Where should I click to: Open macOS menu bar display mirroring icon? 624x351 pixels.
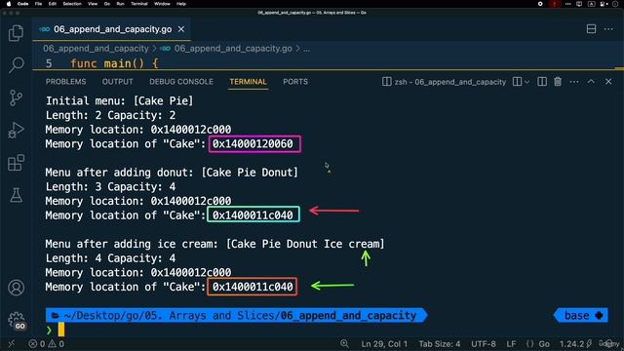coord(579,4)
